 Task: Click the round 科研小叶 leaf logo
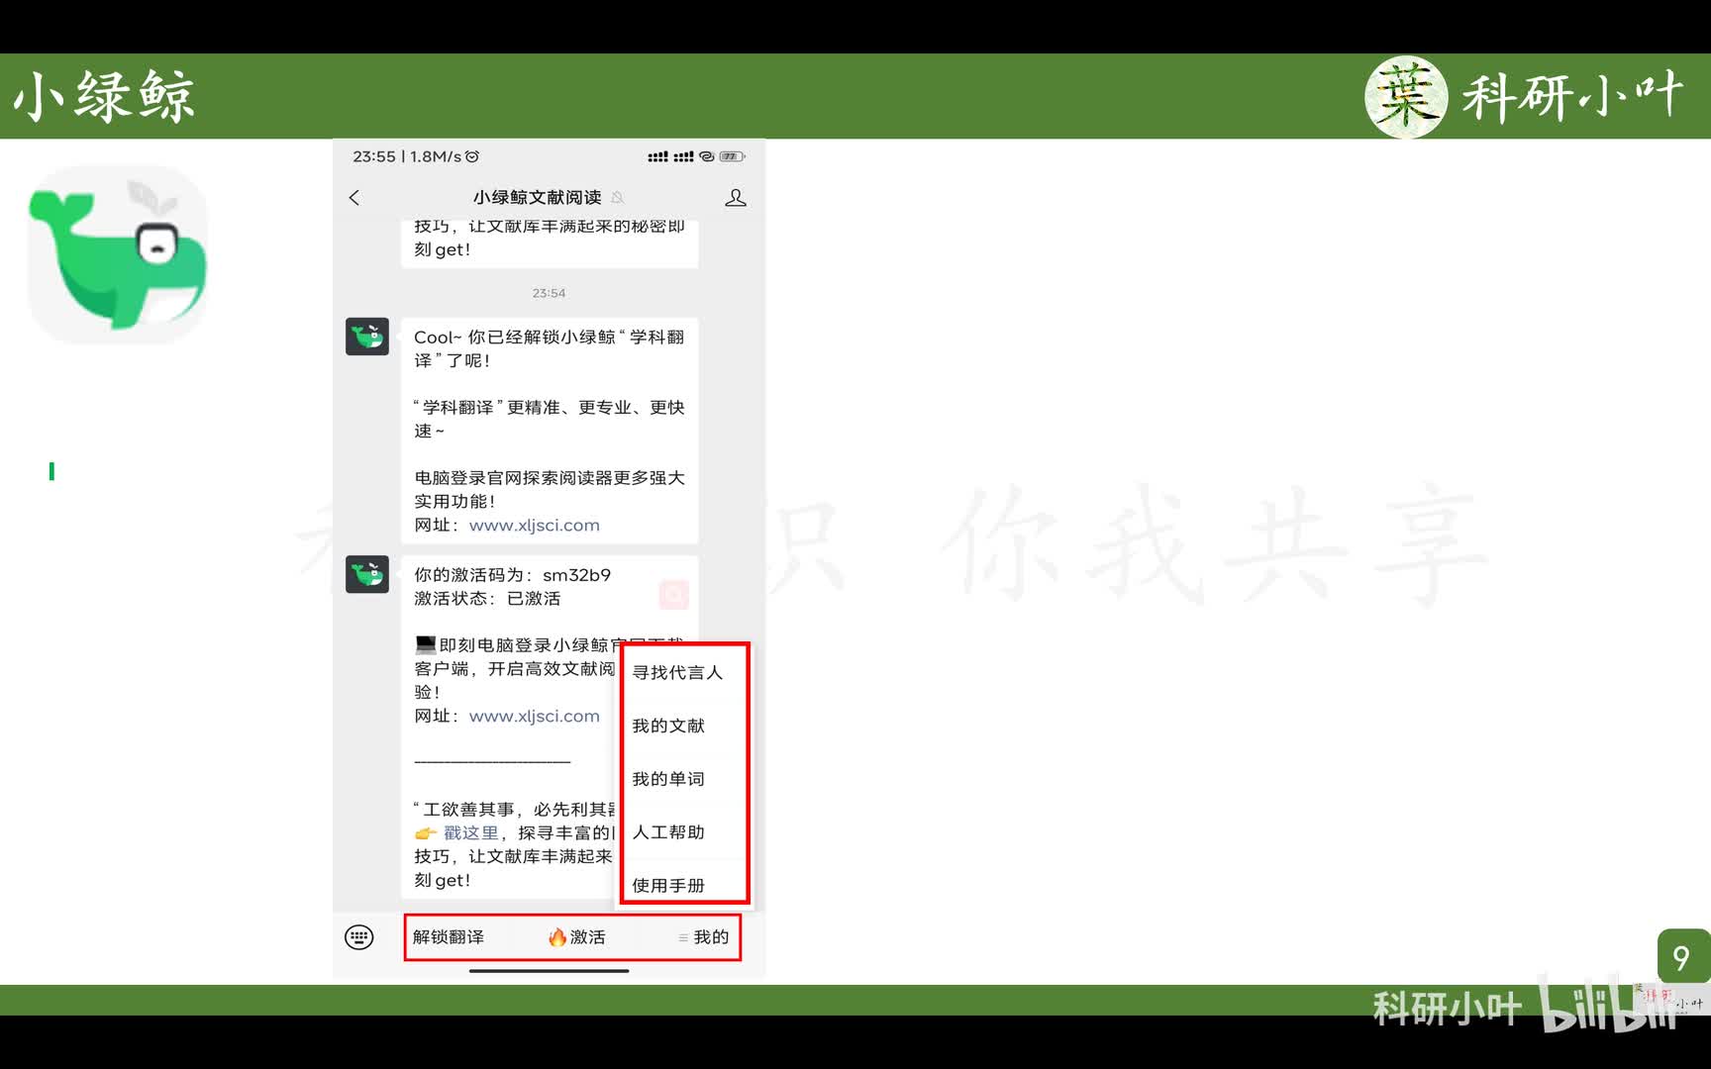tap(1405, 97)
